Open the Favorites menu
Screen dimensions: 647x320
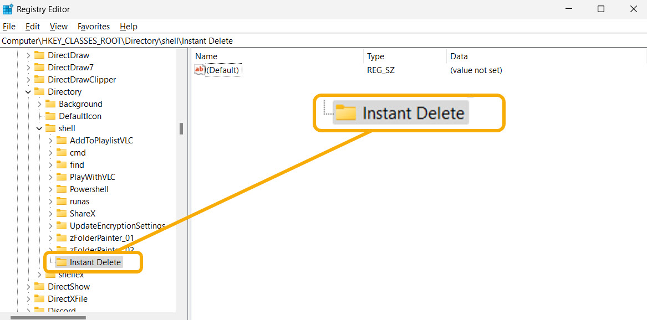click(93, 26)
